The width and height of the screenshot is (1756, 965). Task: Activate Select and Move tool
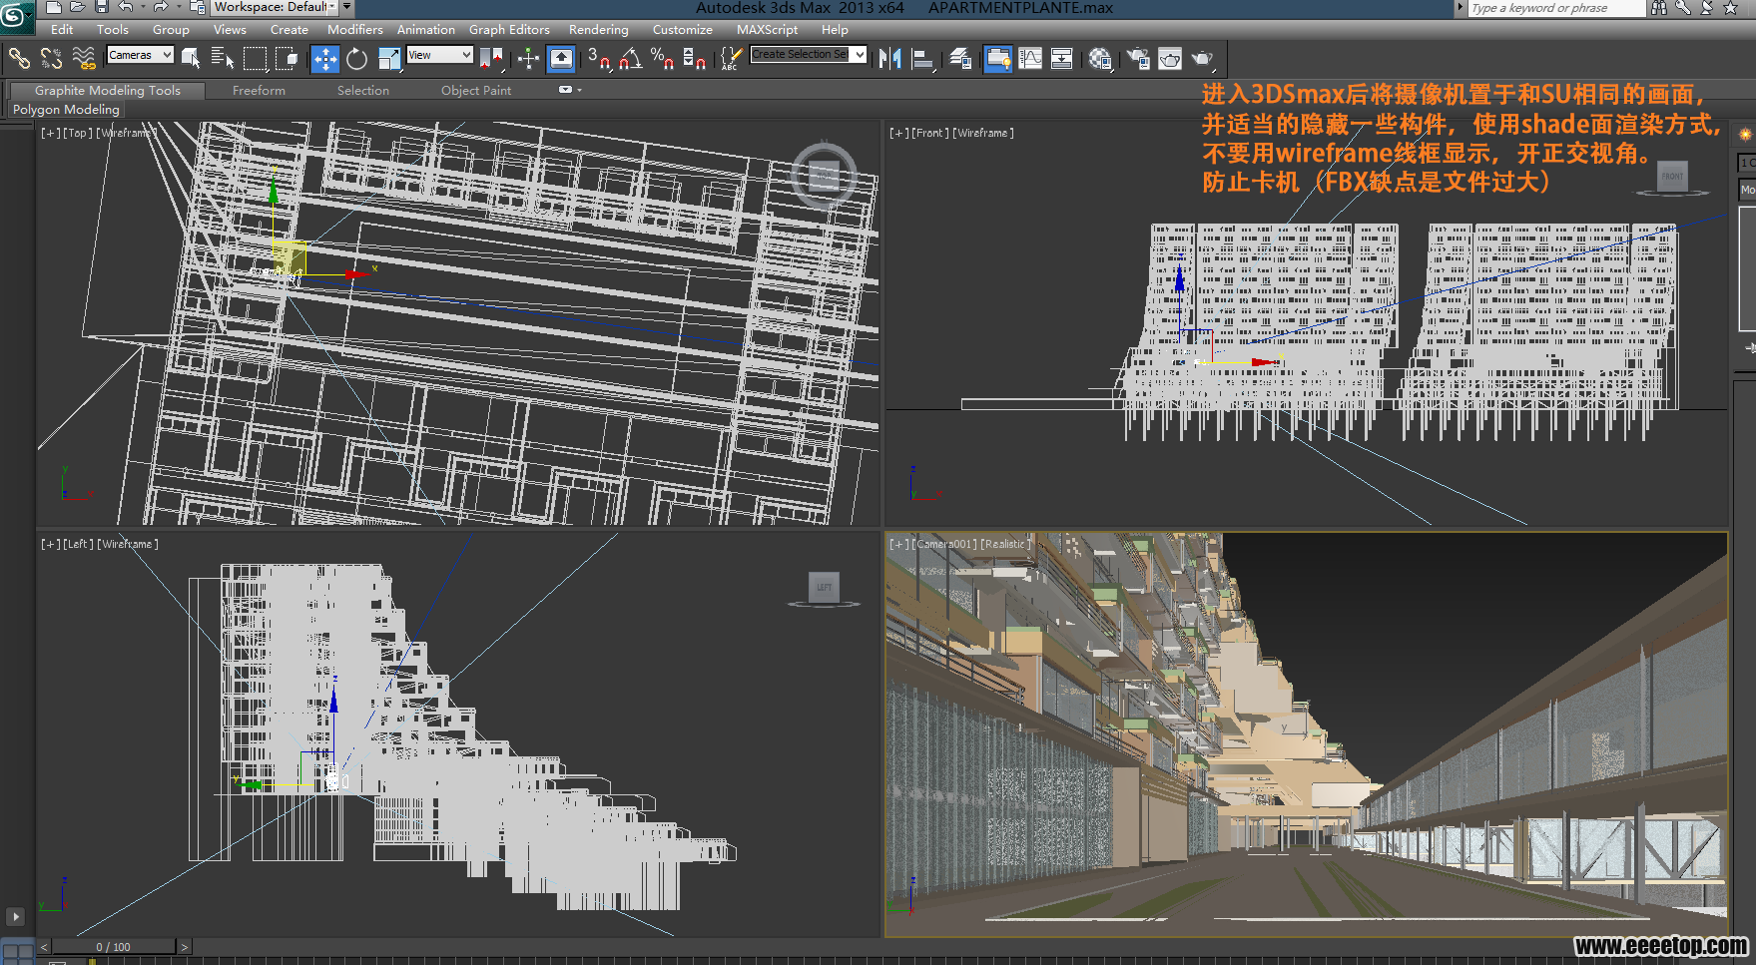[325, 59]
